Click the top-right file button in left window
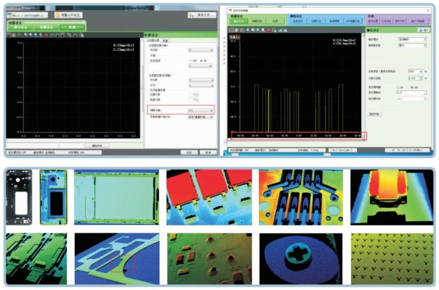439x290 pixels. point(202,14)
